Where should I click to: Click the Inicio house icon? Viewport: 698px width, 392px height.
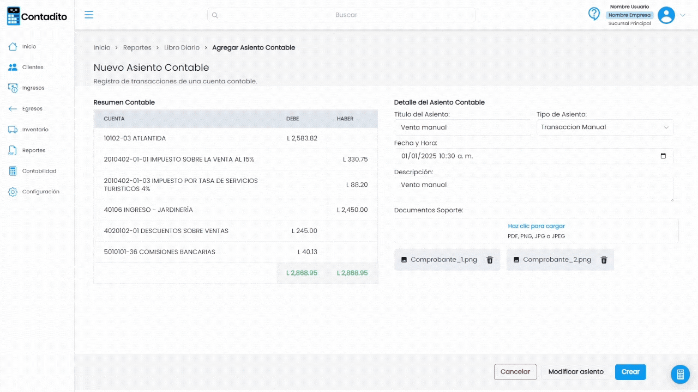coord(13,46)
